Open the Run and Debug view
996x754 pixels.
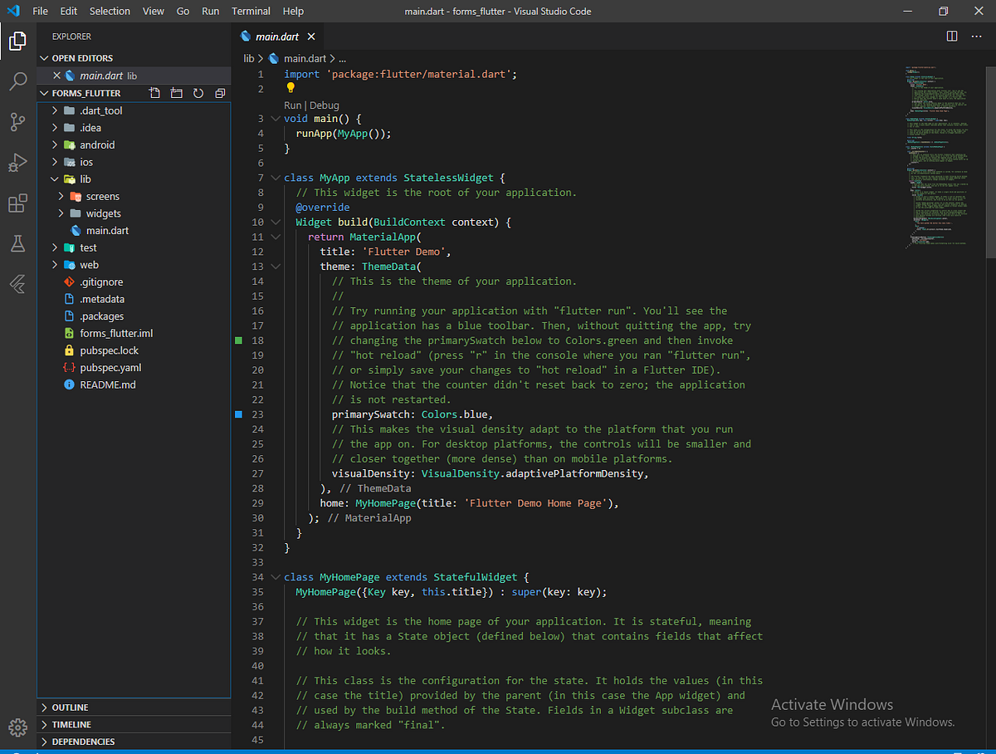(17, 163)
